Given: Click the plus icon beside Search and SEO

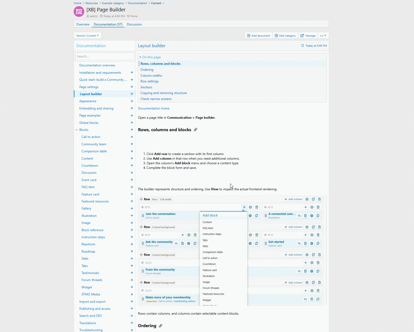Looking at the screenshot, I should coord(132,316).
